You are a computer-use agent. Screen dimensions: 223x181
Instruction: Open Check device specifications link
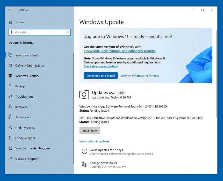coord(101,66)
